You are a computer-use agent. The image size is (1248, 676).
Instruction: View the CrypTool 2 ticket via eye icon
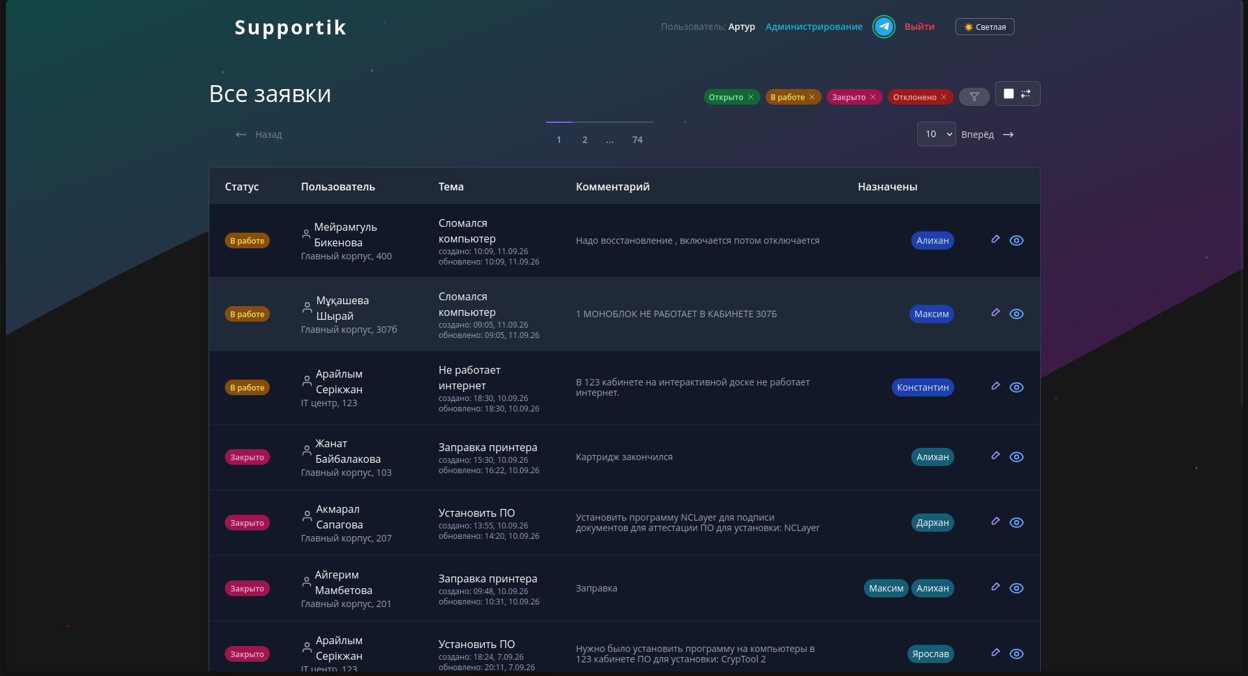[1017, 654]
